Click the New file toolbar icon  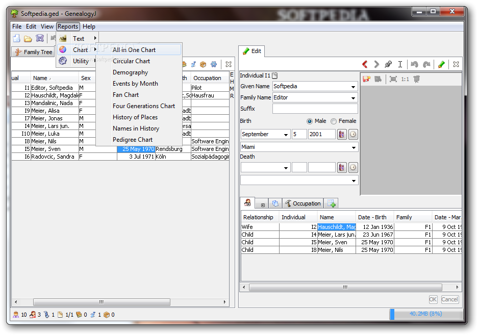(16, 38)
